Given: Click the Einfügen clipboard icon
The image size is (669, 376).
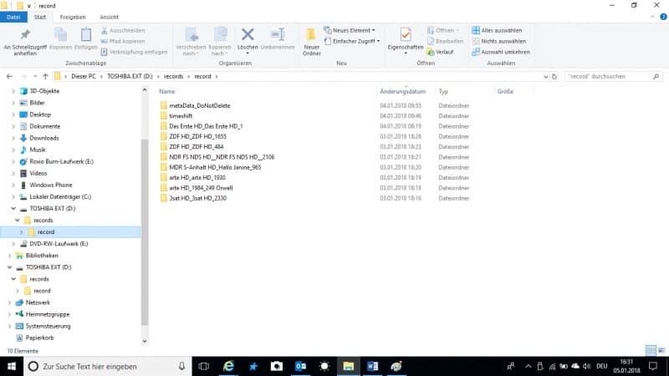Looking at the screenshot, I should point(86,39).
